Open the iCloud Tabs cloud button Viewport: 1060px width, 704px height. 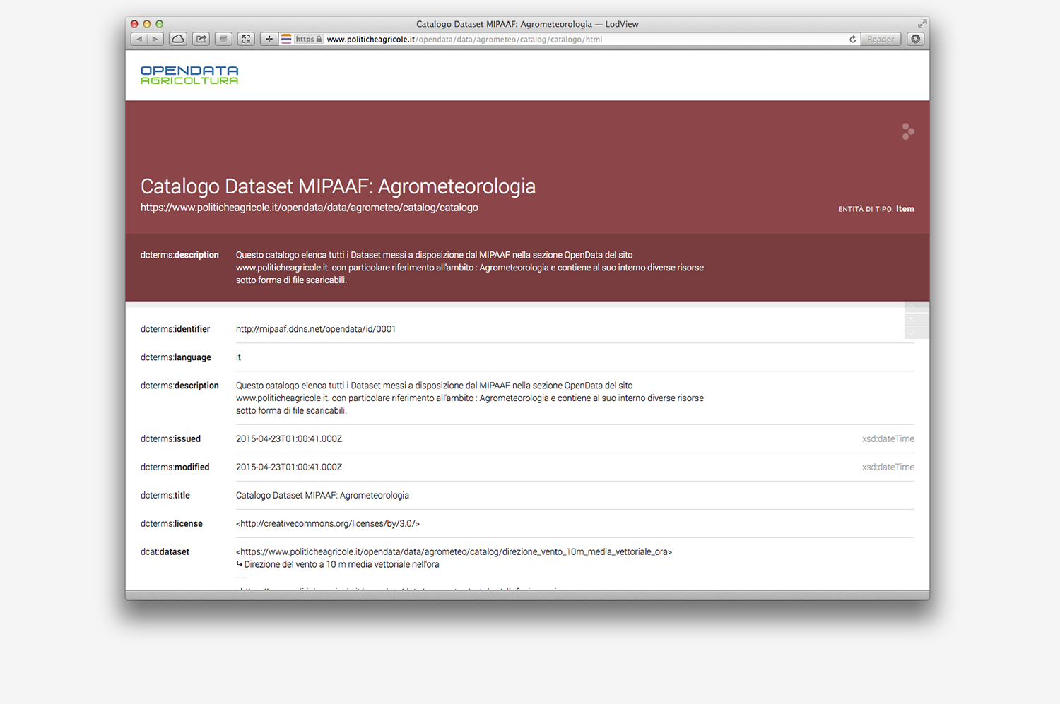[x=178, y=39]
